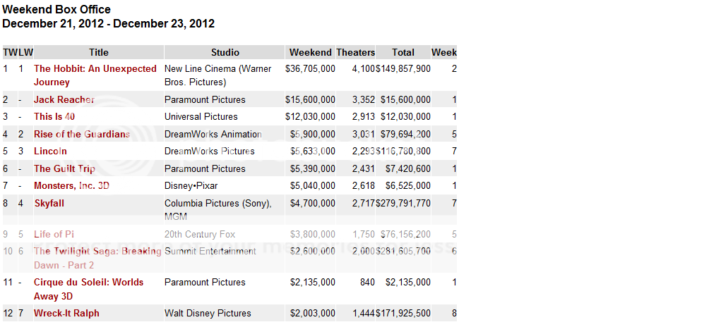The image size is (721, 327).
Task: Open the Lincoln movie link
Action: (x=50, y=152)
